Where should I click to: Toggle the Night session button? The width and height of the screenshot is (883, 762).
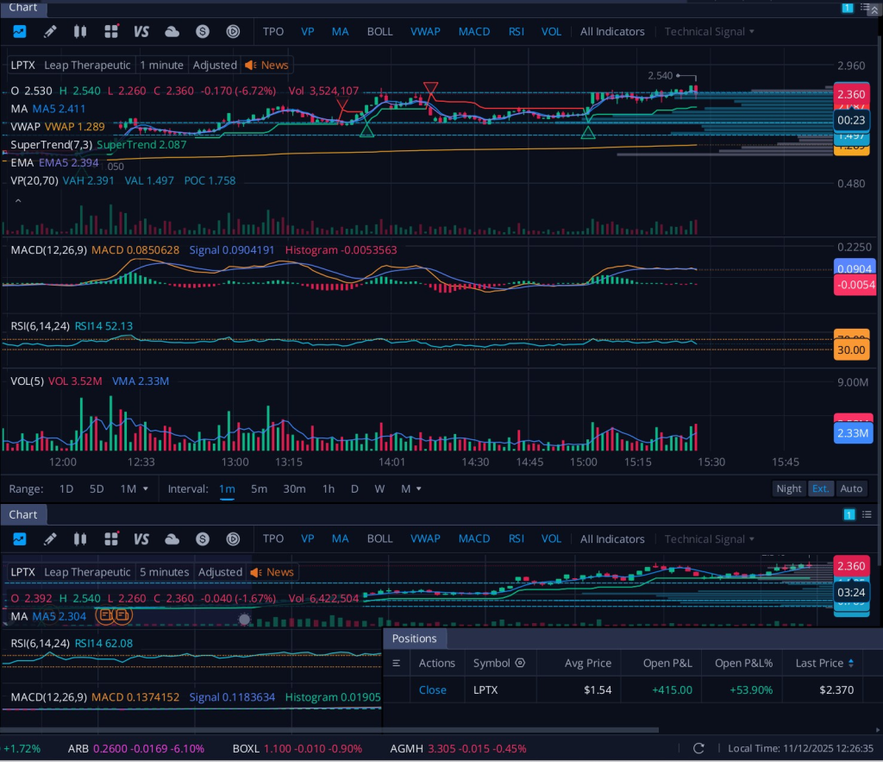788,488
